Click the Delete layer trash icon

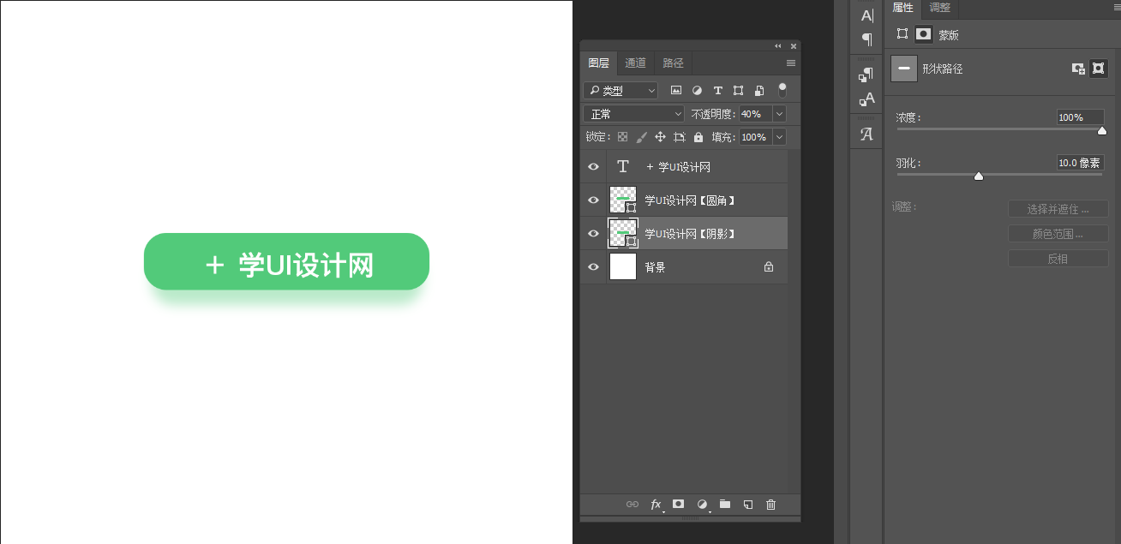(770, 505)
